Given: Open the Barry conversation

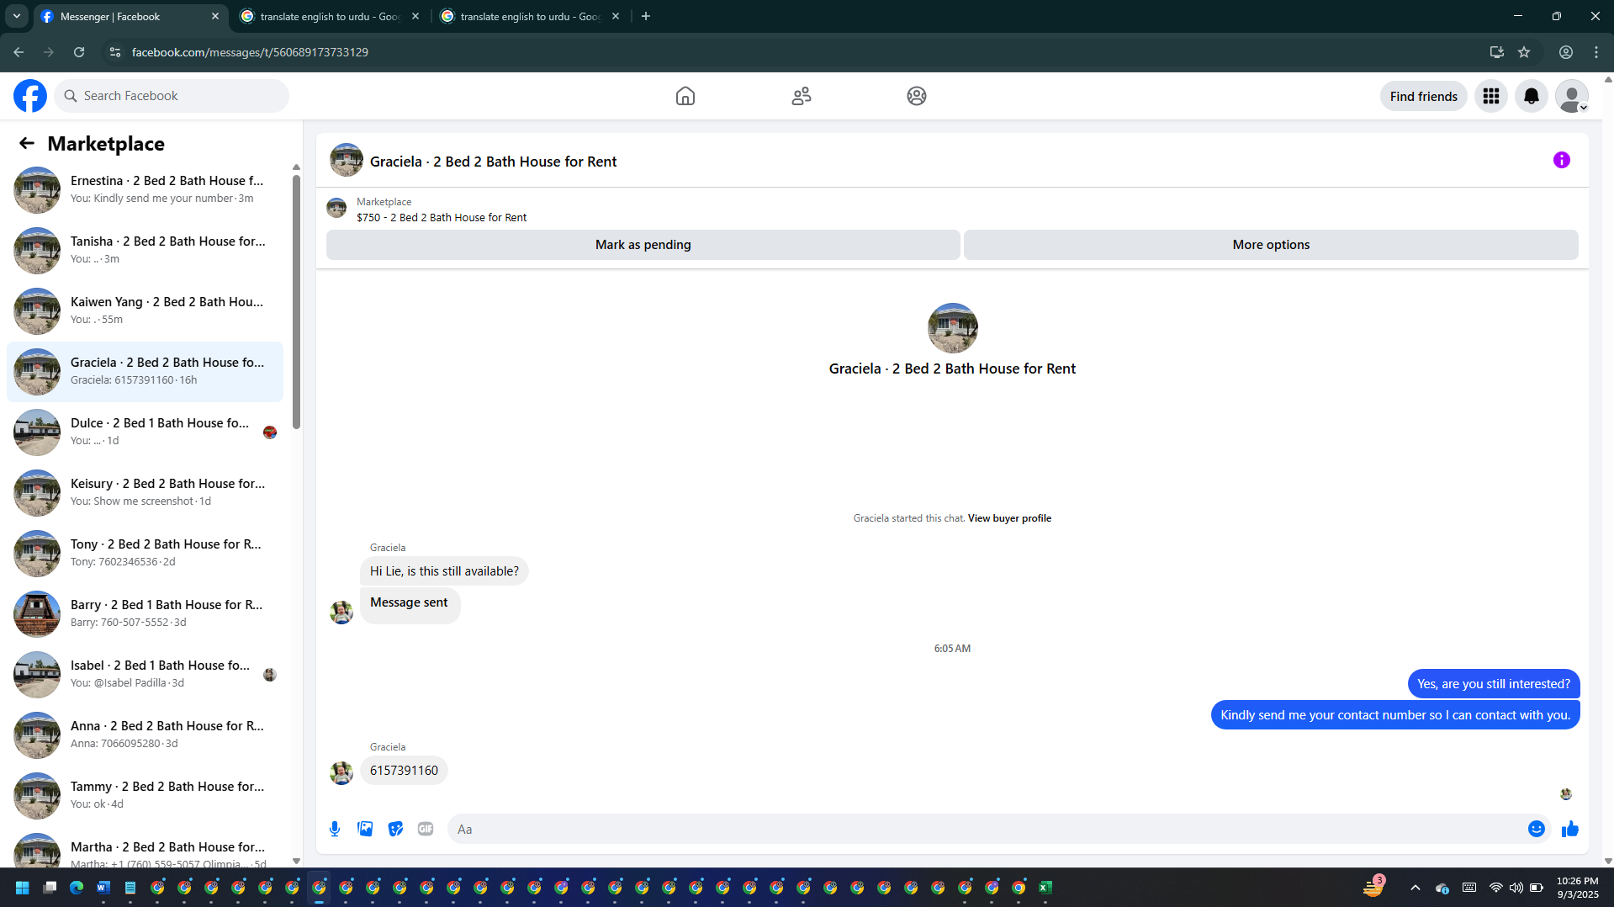Looking at the screenshot, I should point(145,613).
